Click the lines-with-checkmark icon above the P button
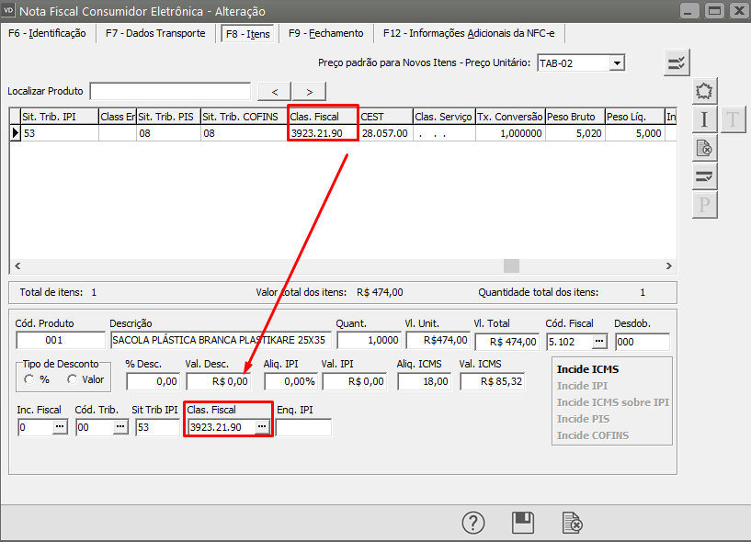Image resolution: width=751 pixels, height=542 pixels. 704,175
